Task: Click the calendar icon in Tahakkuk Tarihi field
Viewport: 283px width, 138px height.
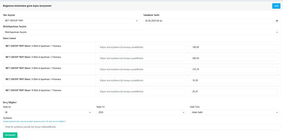Action: (x=277, y=21)
